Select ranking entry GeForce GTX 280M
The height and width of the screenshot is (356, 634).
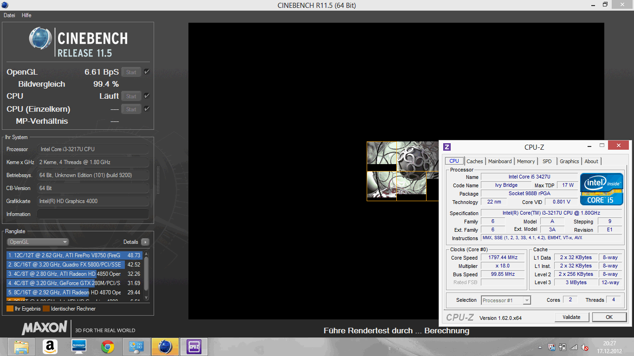tap(74, 283)
